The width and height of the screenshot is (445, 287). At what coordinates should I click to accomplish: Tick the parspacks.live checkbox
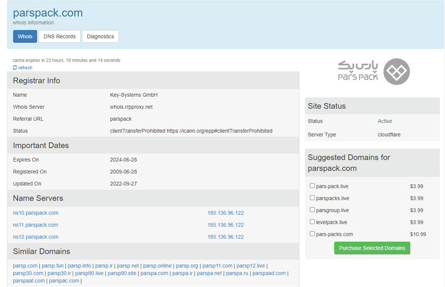click(x=312, y=198)
